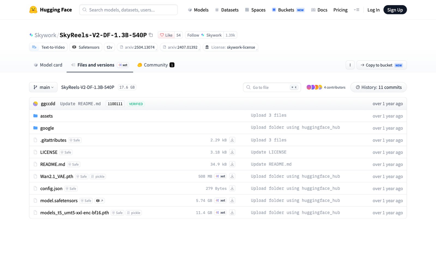Open commit hash 1100111
436x272 pixels.
(x=115, y=104)
